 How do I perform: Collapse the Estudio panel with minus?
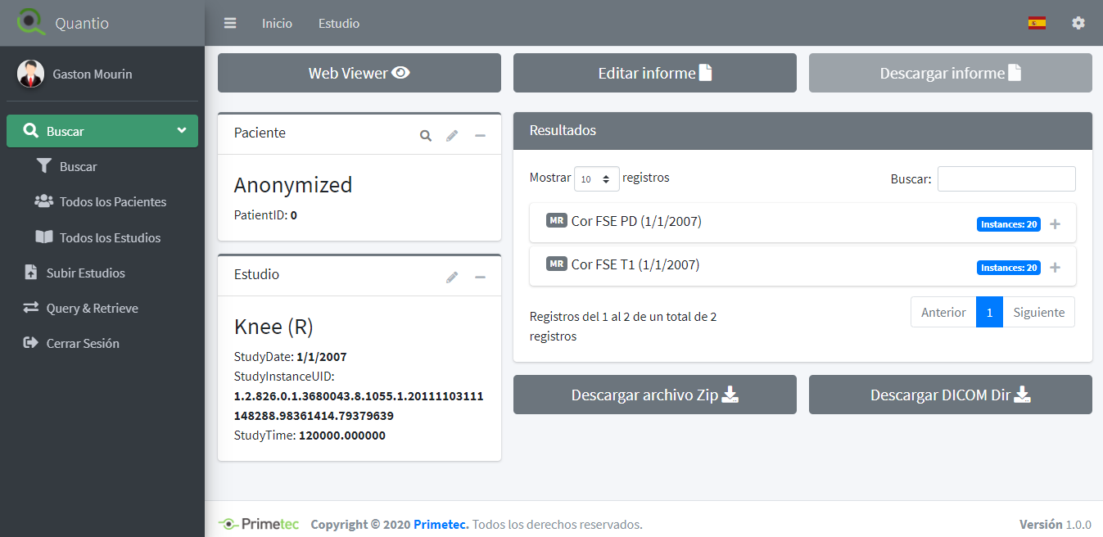click(481, 278)
